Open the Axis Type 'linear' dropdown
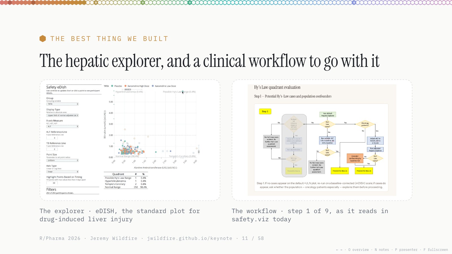 pos(62,172)
